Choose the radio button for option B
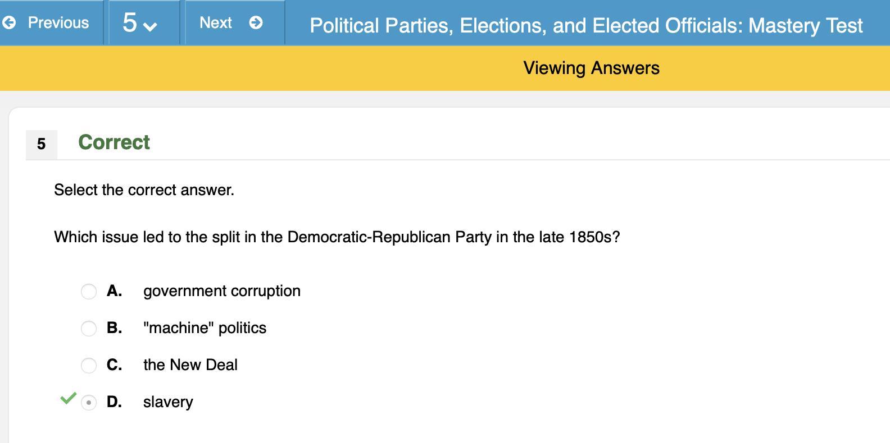 [89, 328]
